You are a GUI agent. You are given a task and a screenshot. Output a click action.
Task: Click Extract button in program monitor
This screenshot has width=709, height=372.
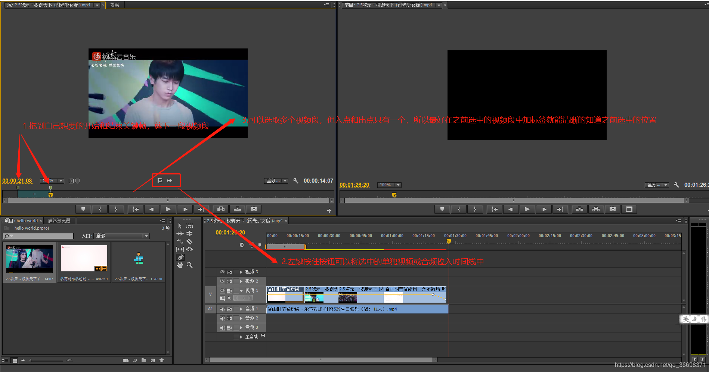click(x=596, y=209)
